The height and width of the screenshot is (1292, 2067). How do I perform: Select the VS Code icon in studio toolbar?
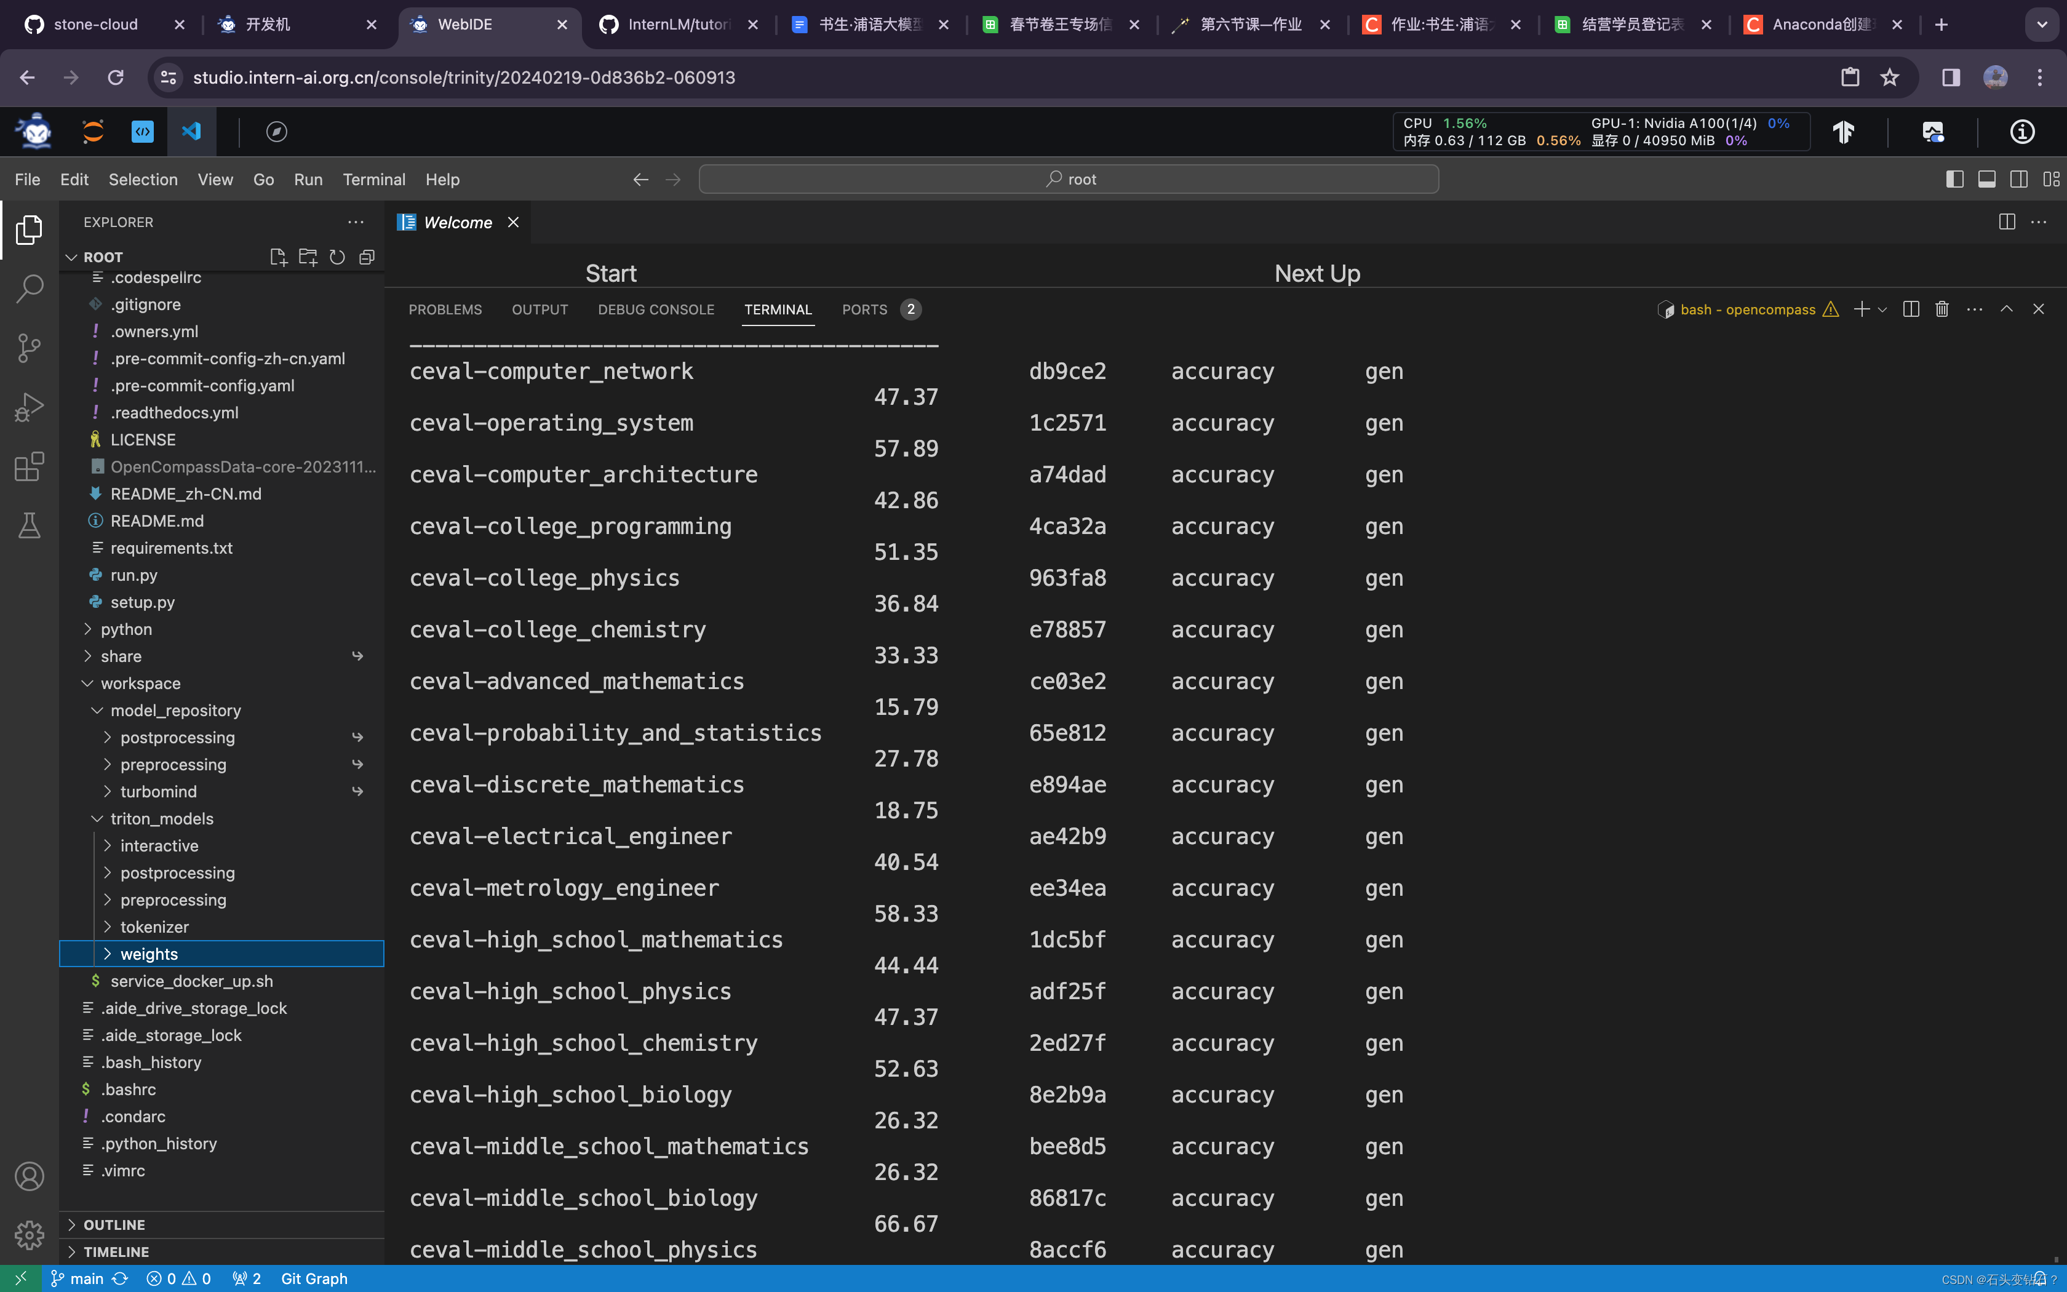(x=191, y=132)
